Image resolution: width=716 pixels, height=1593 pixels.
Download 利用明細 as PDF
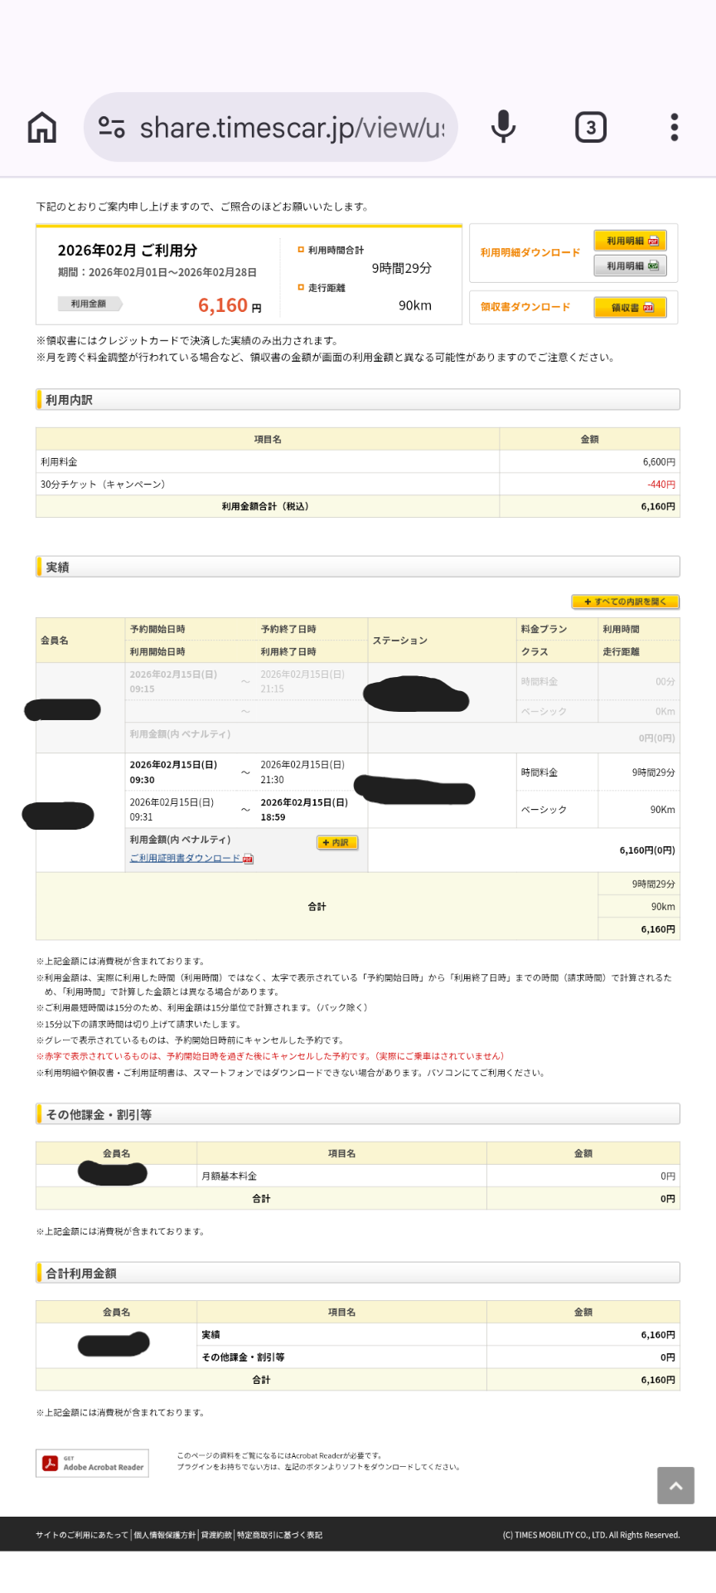631,241
